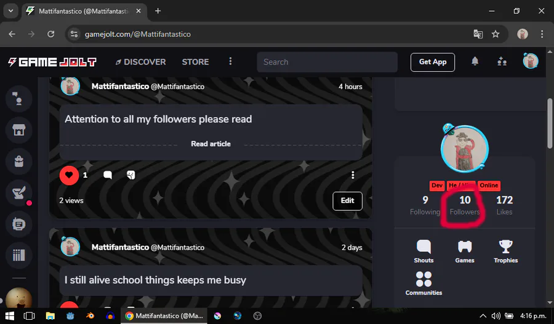Viewport: 554px width, 324px height.
Task: Close the Mattifantastico browser tab
Action: pyautogui.click(x=138, y=11)
